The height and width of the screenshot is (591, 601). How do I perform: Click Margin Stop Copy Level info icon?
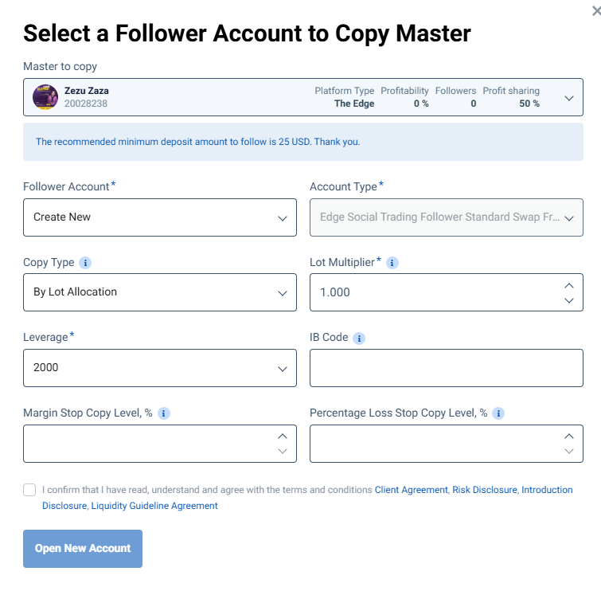pyautogui.click(x=164, y=413)
